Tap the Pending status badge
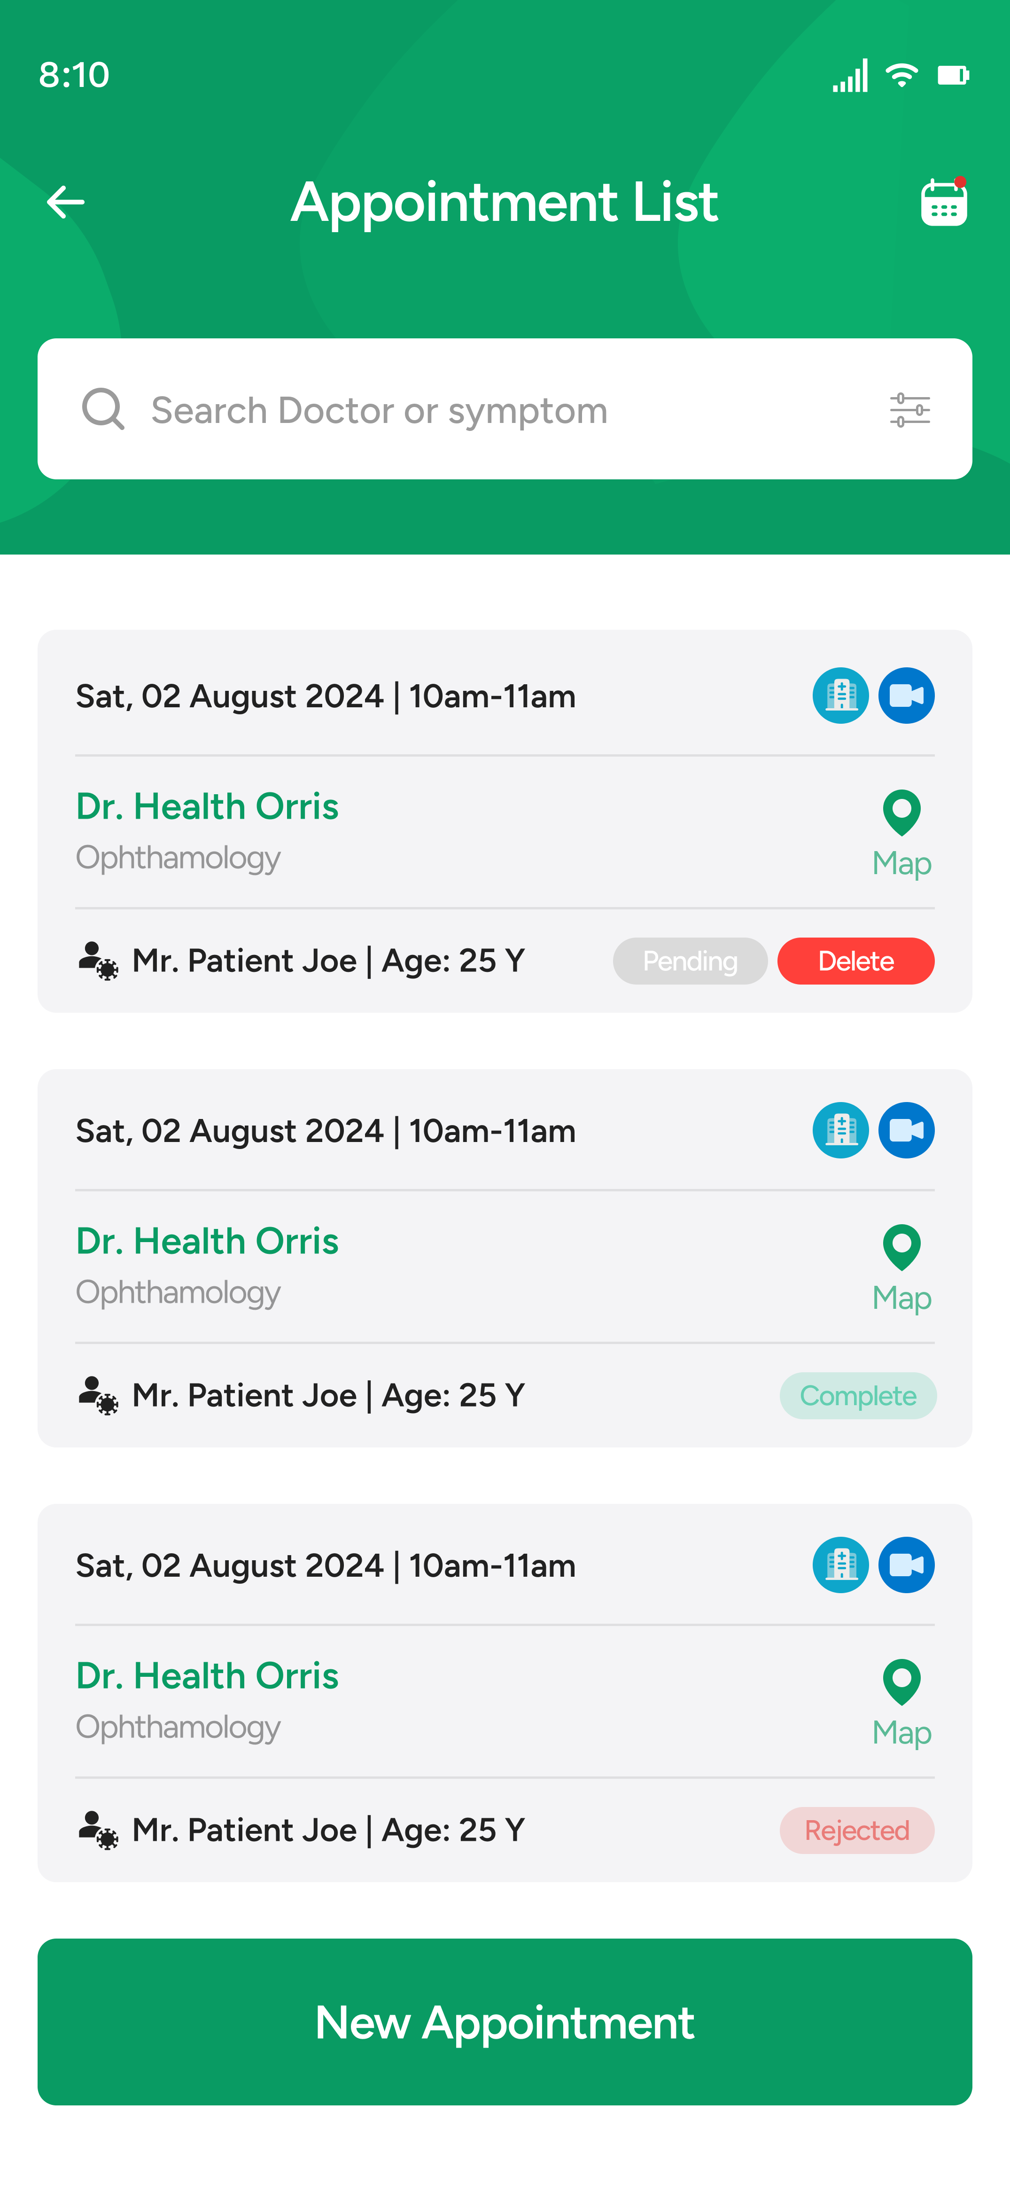This screenshot has width=1010, height=2190. point(690,961)
